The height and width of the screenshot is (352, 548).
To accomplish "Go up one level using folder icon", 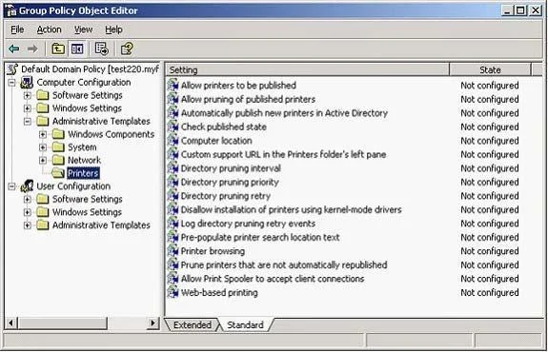I will coord(58,49).
